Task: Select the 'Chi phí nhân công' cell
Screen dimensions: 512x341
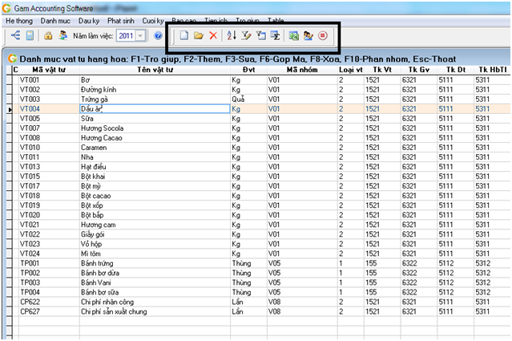Action: tap(155, 302)
